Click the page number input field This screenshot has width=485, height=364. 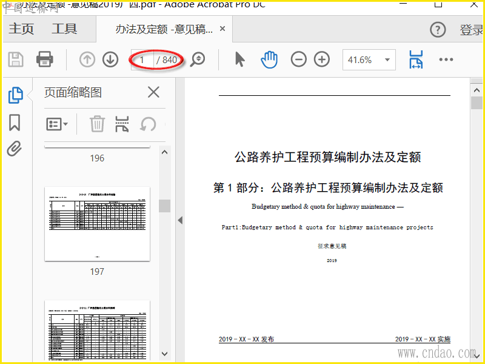[142, 59]
